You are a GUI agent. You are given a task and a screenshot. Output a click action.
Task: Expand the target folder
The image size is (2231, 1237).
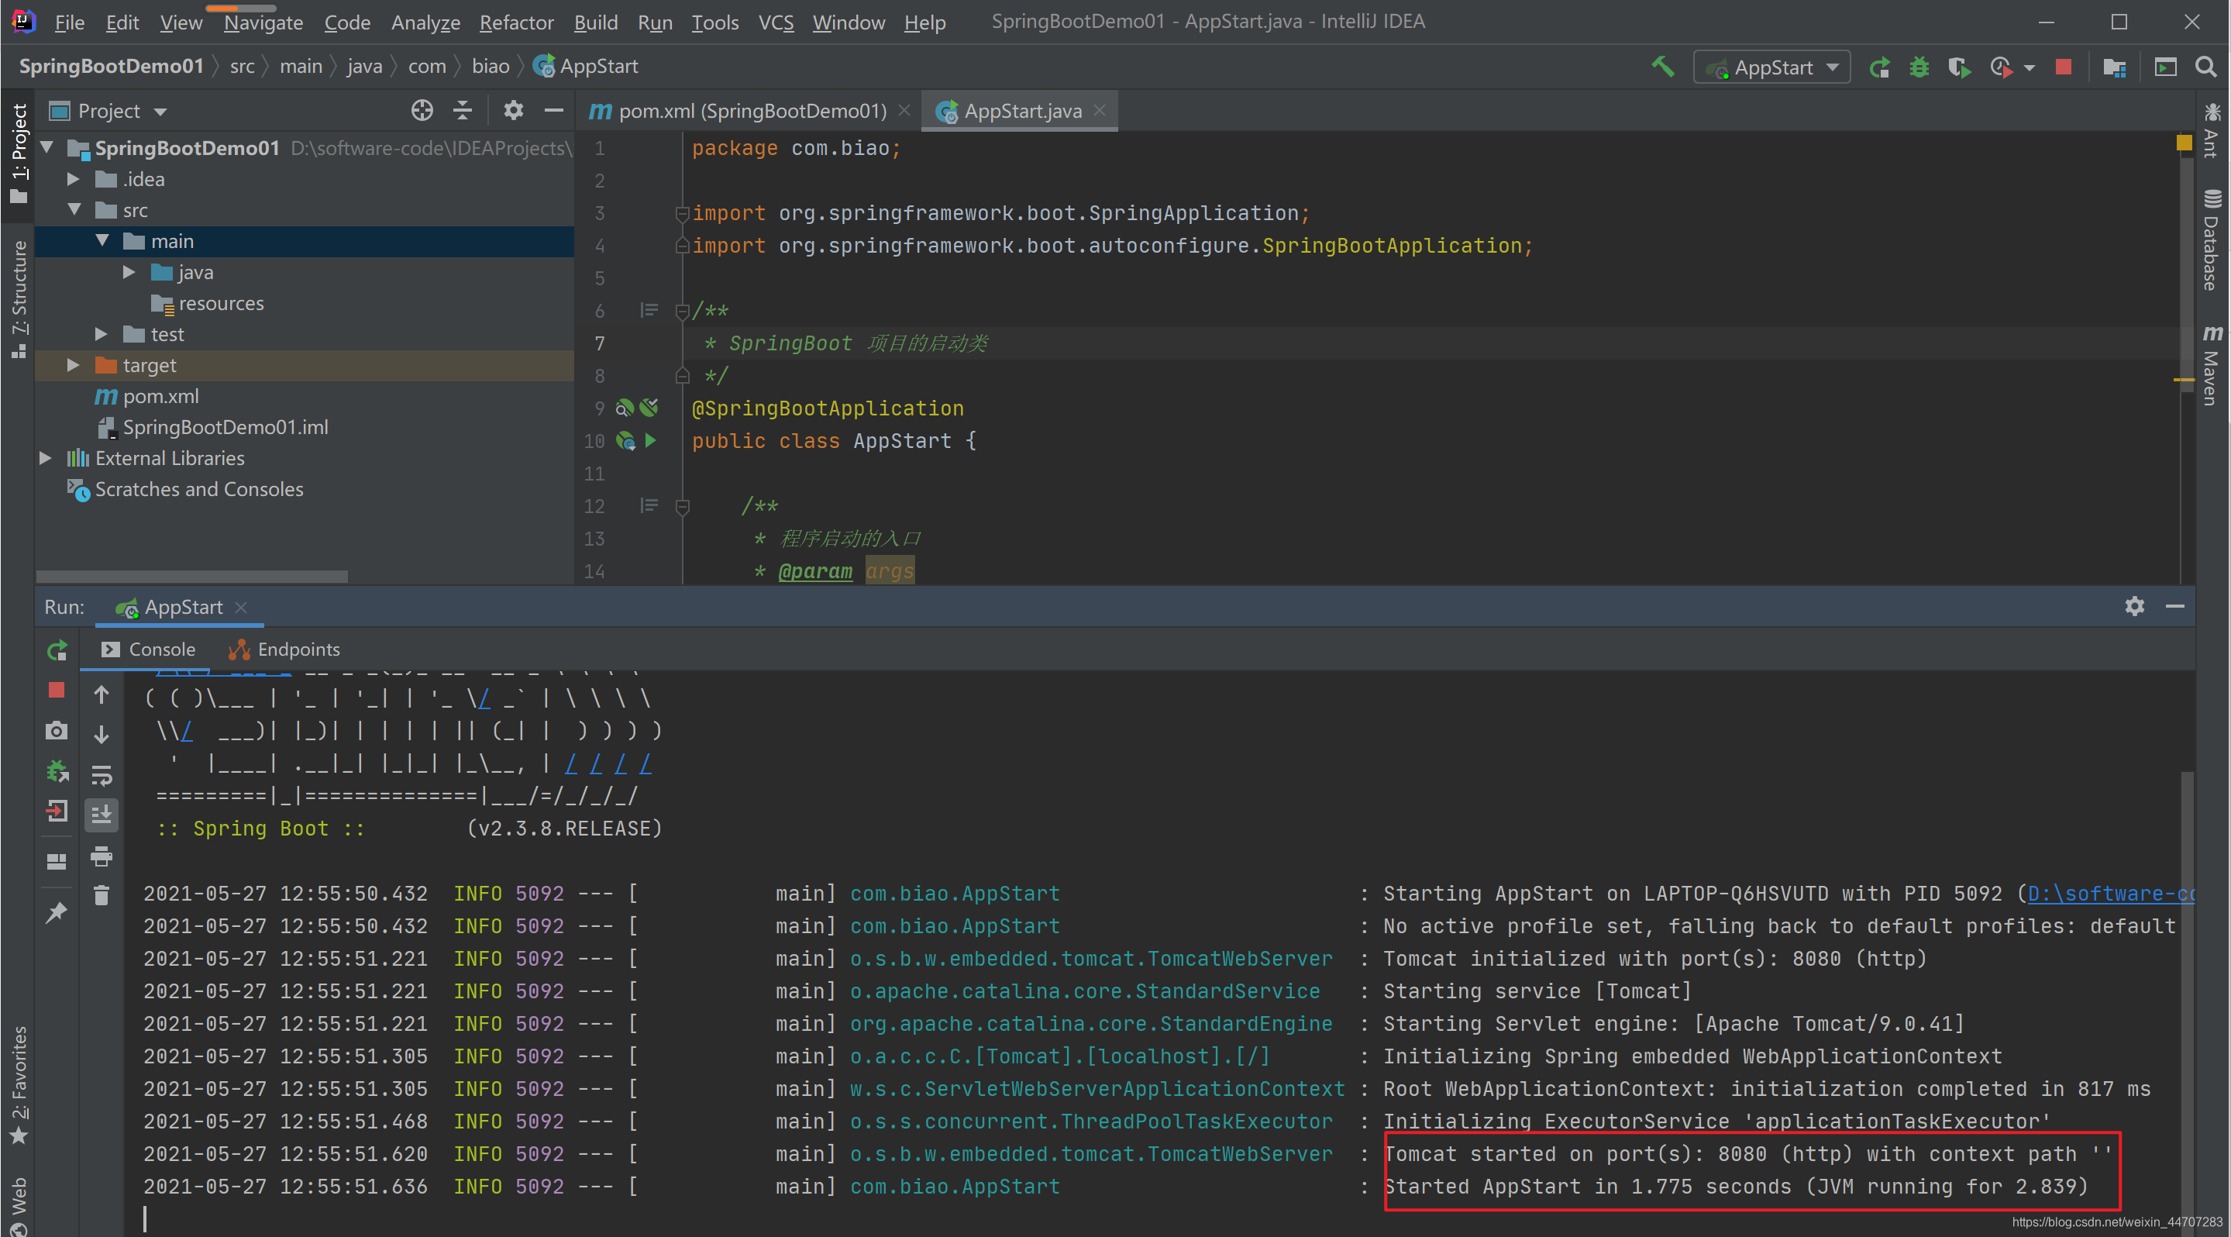pyautogui.click(x=74, y=365)
